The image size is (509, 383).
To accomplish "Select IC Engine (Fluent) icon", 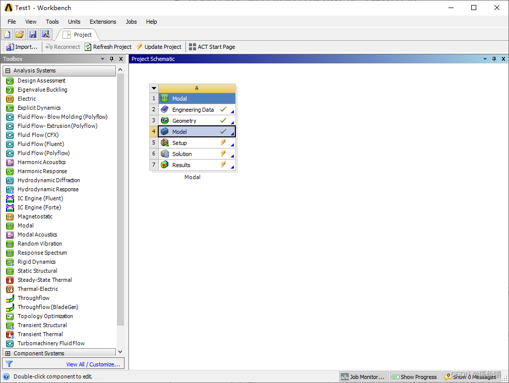I will click(x=10, y=198).
